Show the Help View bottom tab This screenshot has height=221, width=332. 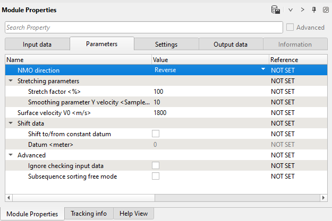click(133, 214)
